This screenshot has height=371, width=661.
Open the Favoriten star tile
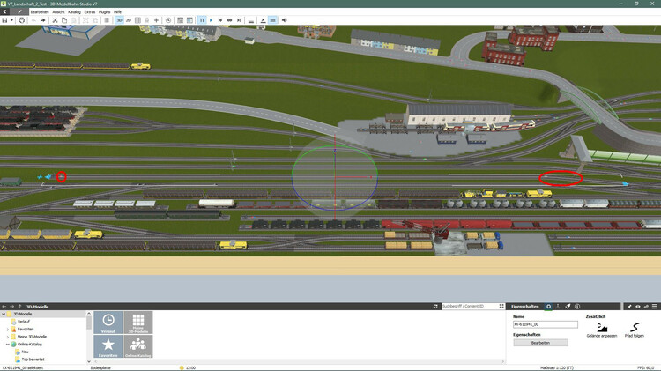[108, 345]
